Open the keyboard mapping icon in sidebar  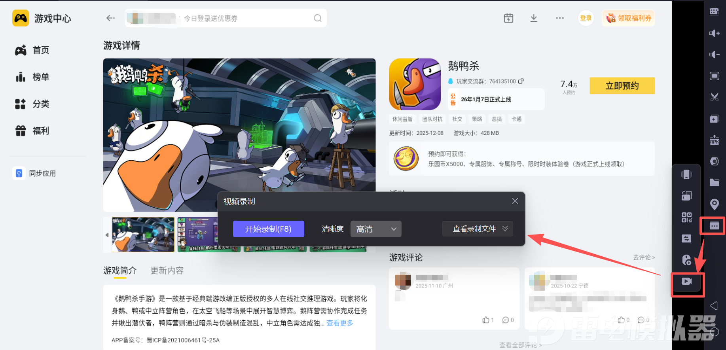714,11
